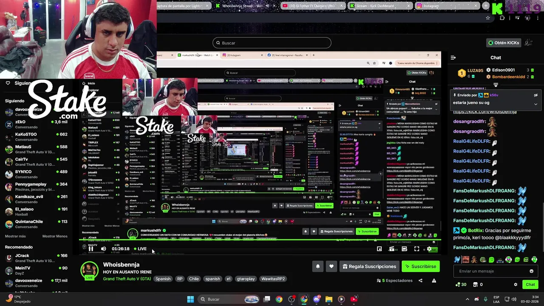Click BotRix username in chat
This screenshot has height=306, width=544.
[475, 230]
